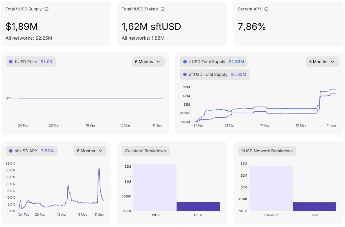This screenshot has width=345, height=227.
Task: Toggle the sftUSD Total Supply legend series
Action: click(x=215, y=74)
